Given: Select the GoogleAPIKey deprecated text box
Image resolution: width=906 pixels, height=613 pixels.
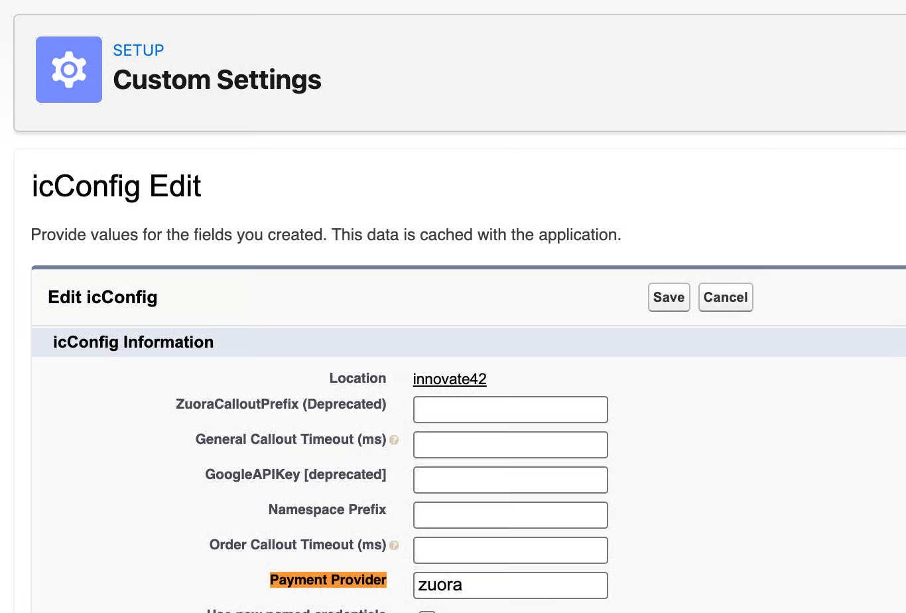Looking at the screenshot, I should click(511, 480).
